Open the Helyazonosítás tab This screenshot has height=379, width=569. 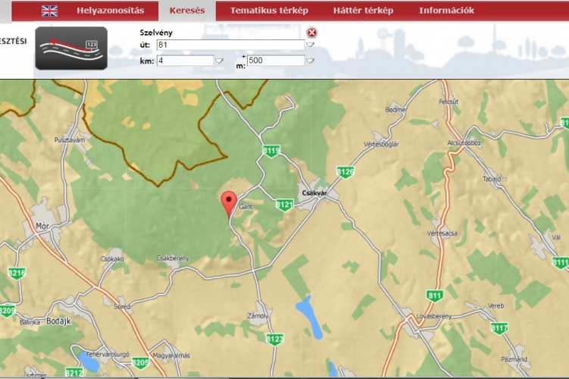pos(110,11)
